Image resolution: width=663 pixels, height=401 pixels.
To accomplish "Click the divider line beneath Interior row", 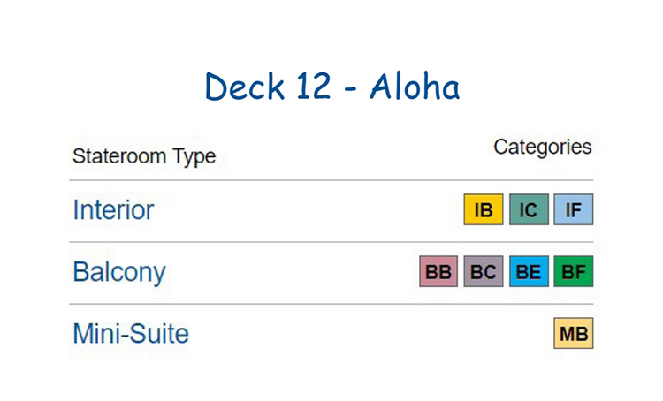I will pyautogui.click(x=331, y=242).
